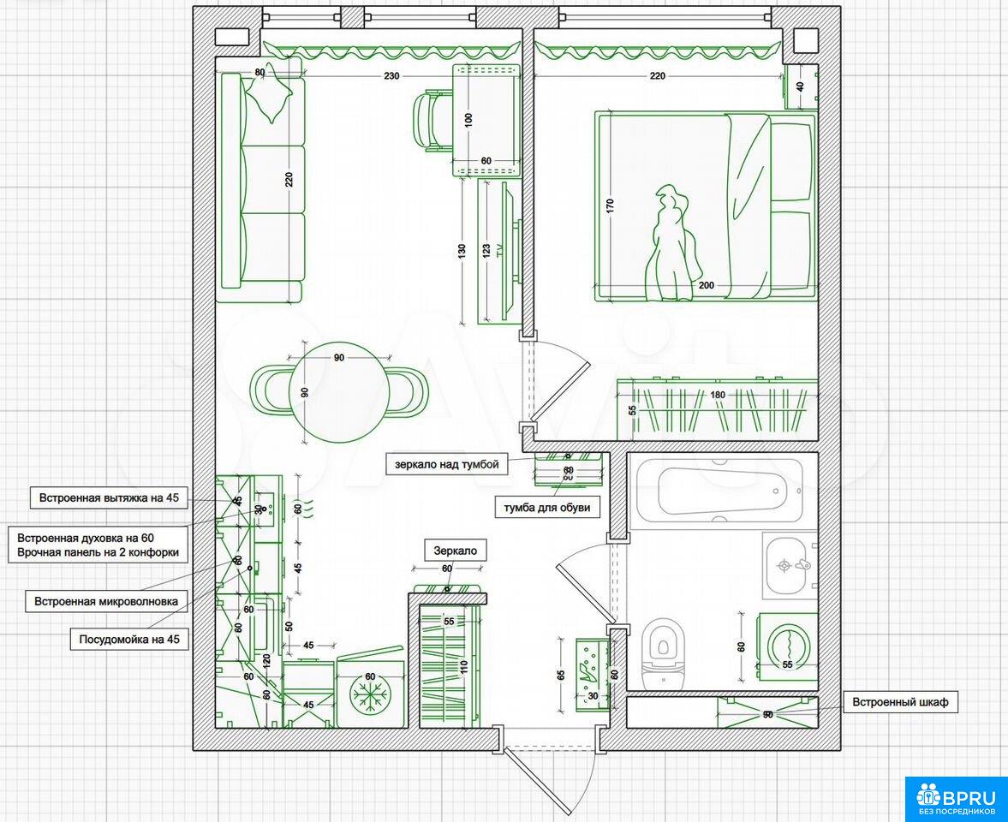Screen dimensions: 1008x822
Task: Click the snowflake refrigerator symbol
Action: [372, 693]
